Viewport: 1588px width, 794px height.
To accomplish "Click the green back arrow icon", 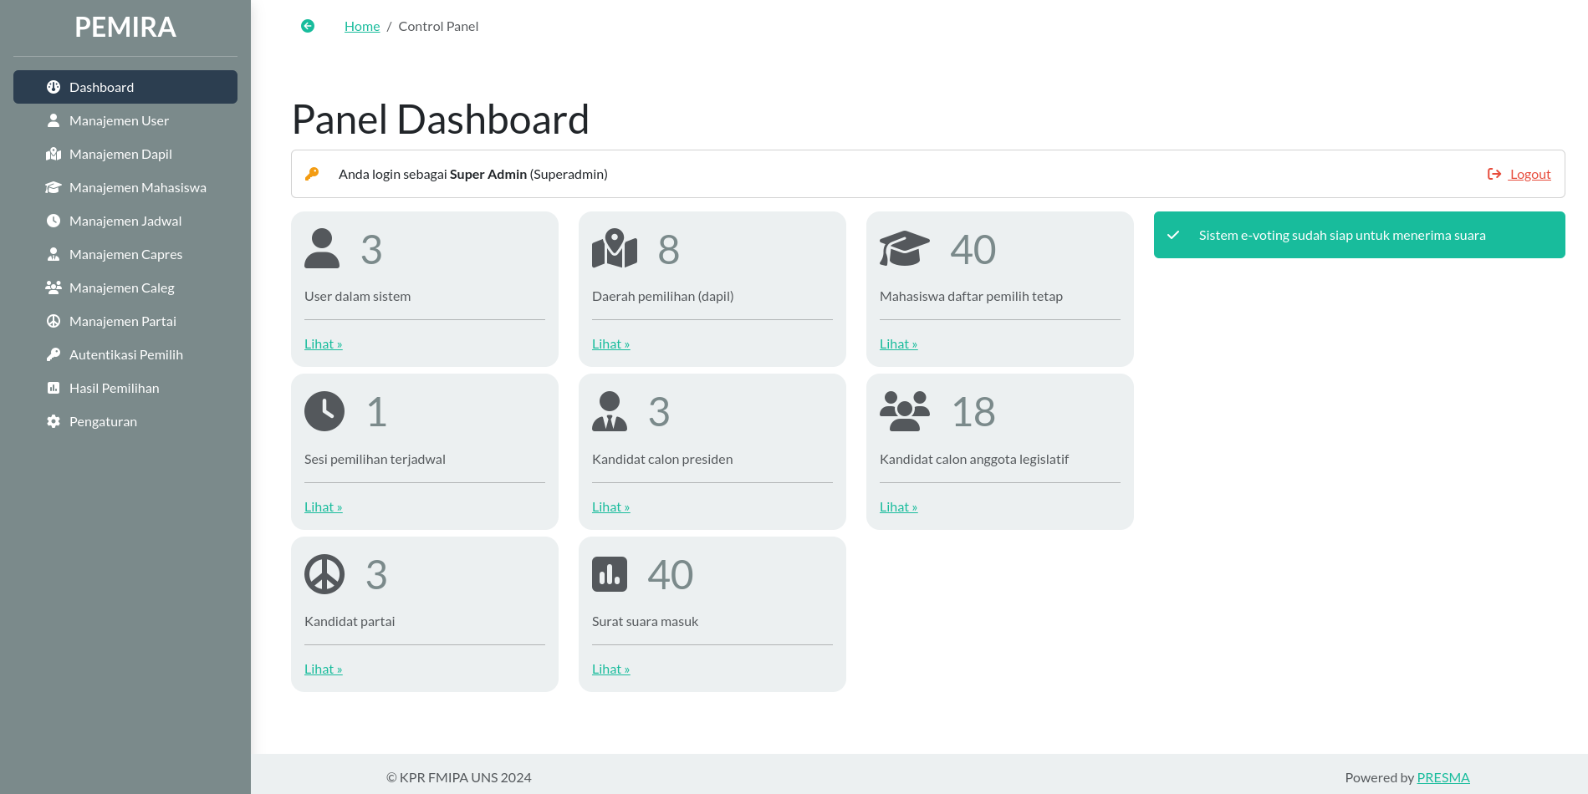I will click(308, 26).
